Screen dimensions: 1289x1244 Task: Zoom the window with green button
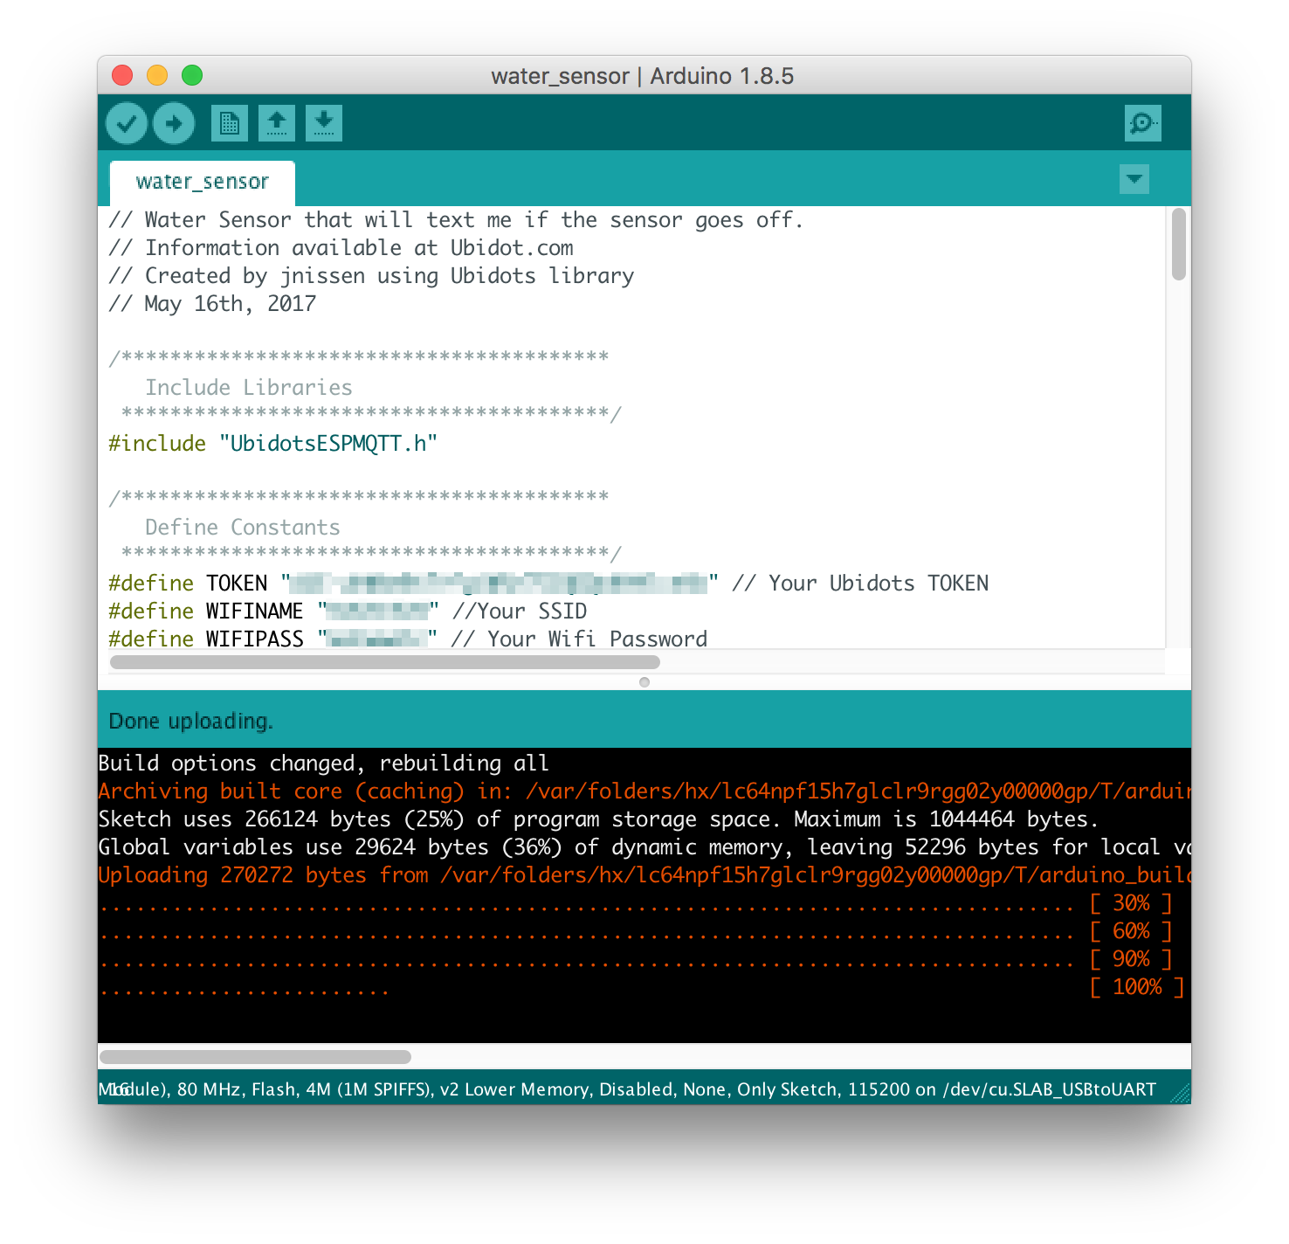(192, 76)
